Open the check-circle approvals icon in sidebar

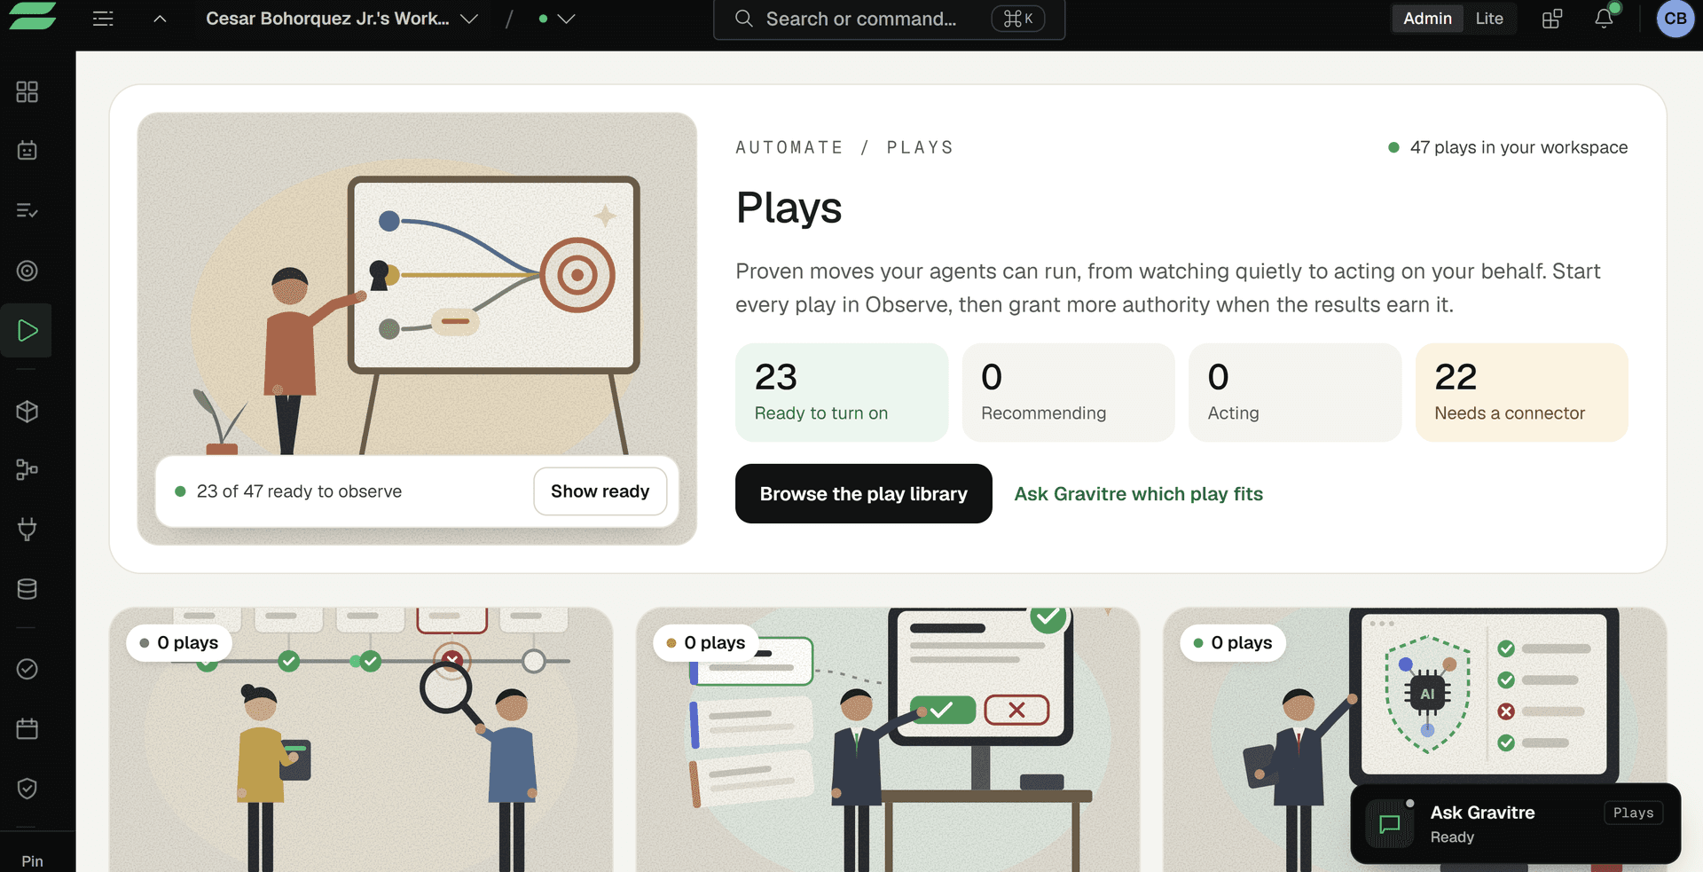pos(27,669)
